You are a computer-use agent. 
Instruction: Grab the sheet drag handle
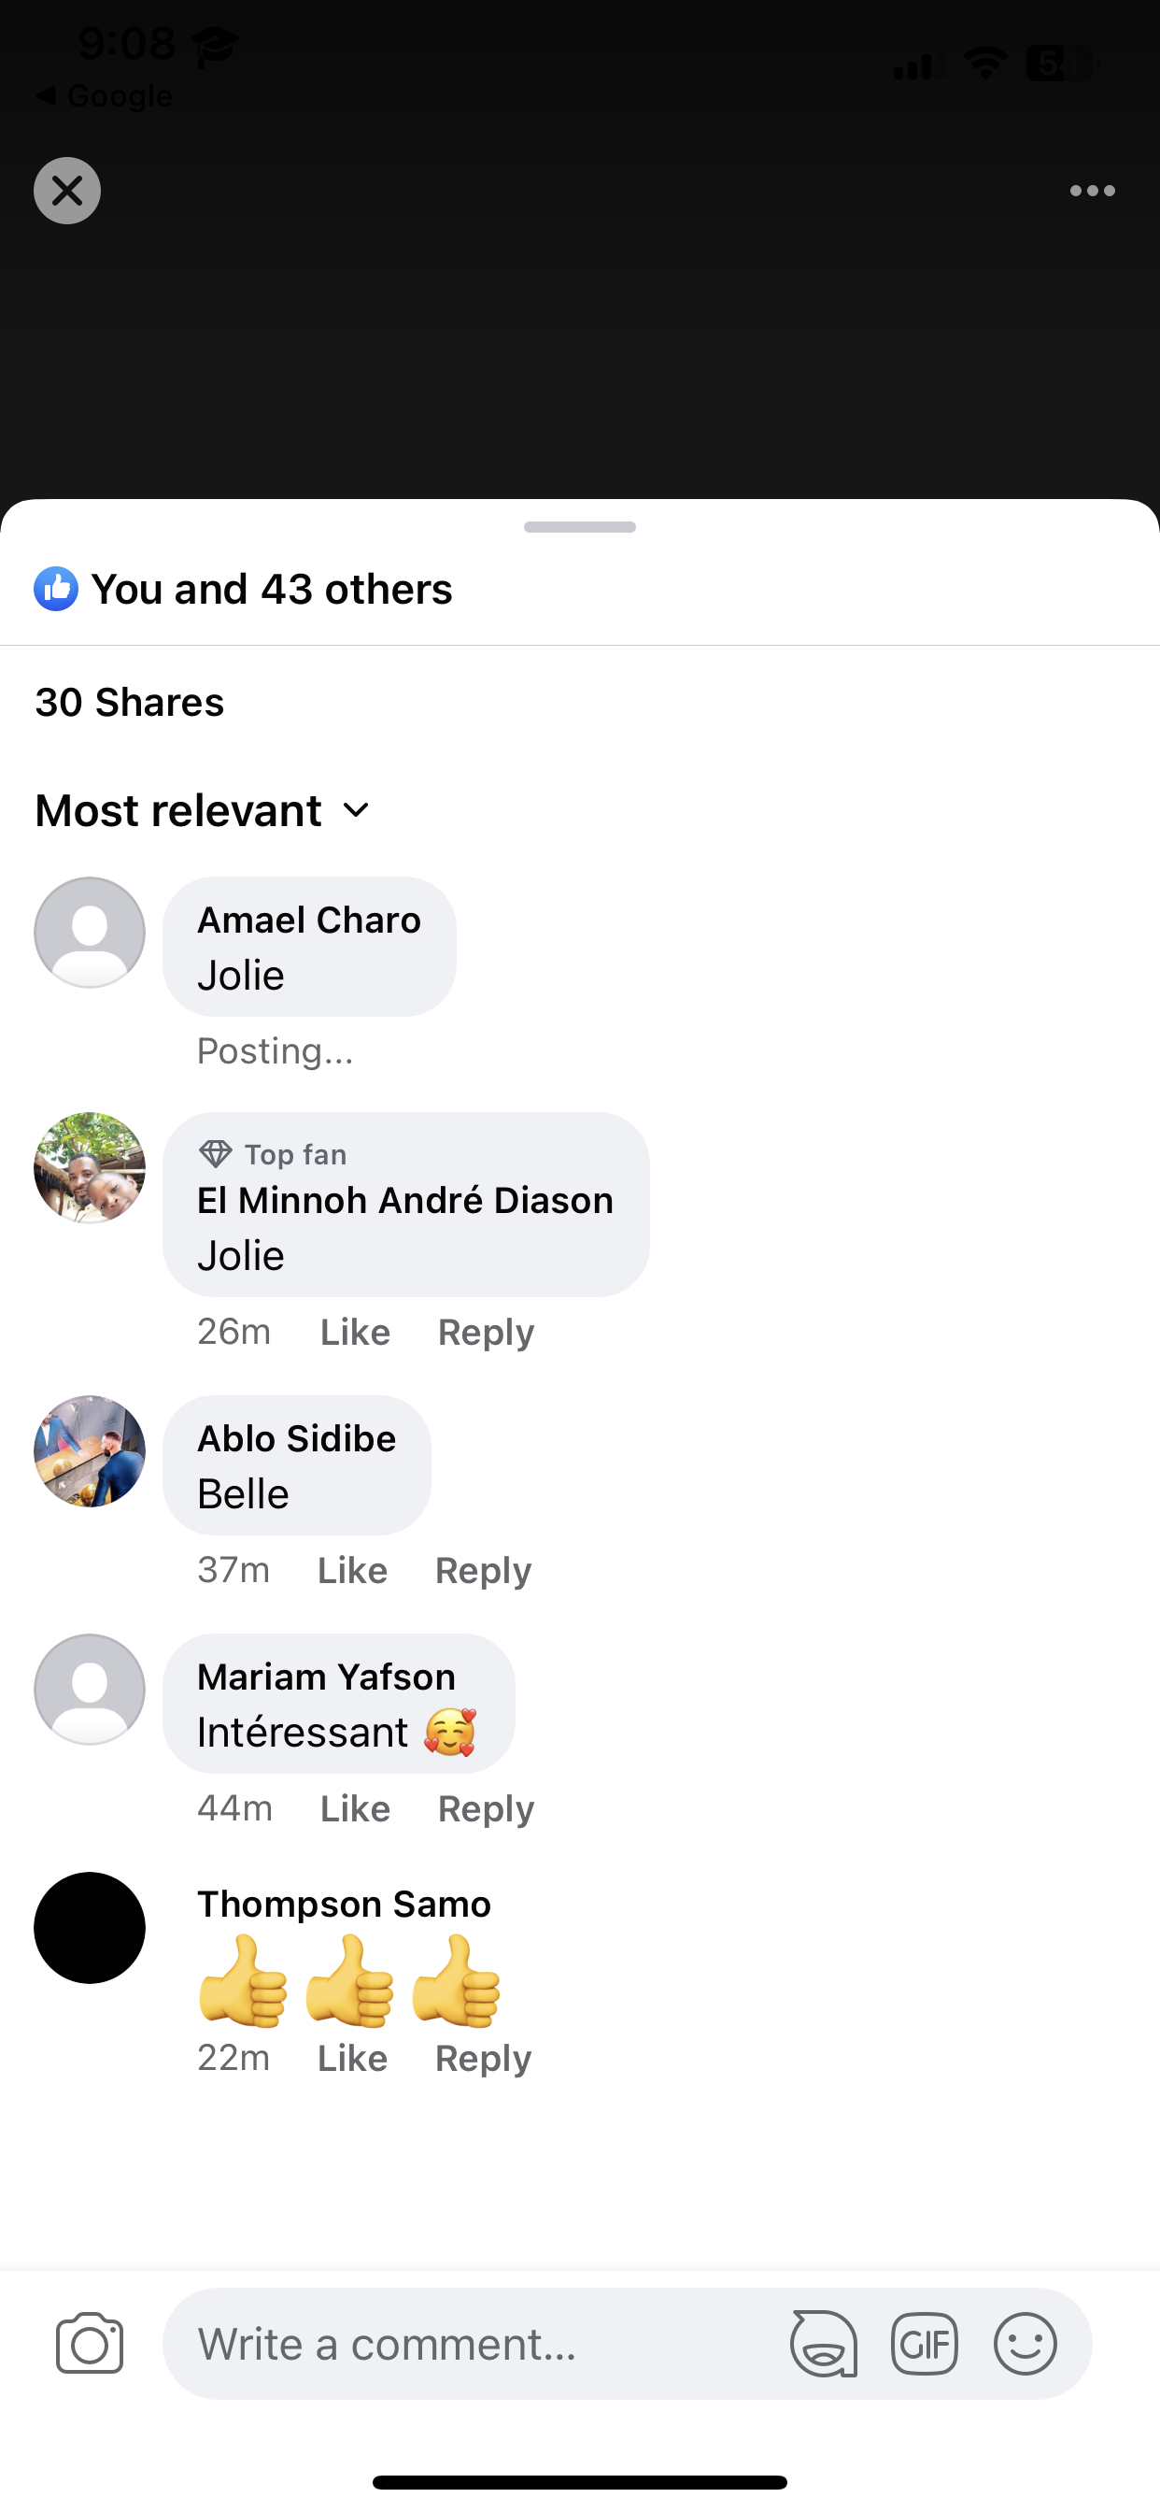[x=580, y=528]
